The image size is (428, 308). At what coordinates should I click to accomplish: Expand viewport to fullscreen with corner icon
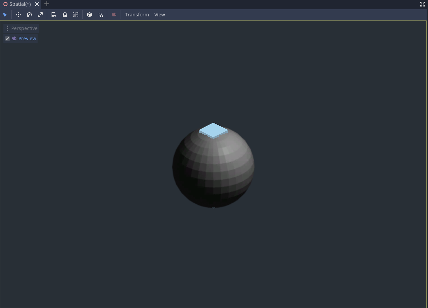click(x=423, y=4)
